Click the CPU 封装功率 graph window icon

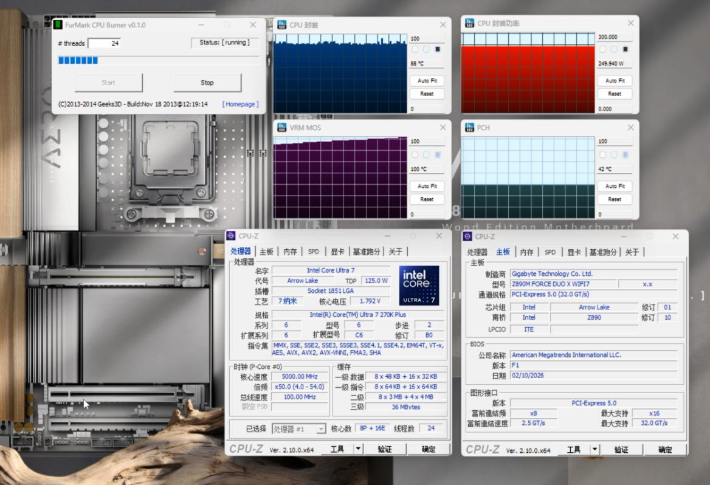[x=469, y=23]
